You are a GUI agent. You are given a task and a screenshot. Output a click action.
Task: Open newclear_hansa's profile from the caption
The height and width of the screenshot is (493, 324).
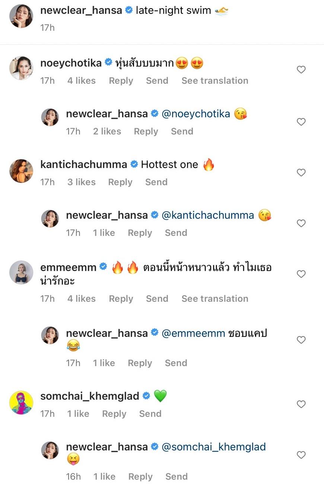[81, 10]
